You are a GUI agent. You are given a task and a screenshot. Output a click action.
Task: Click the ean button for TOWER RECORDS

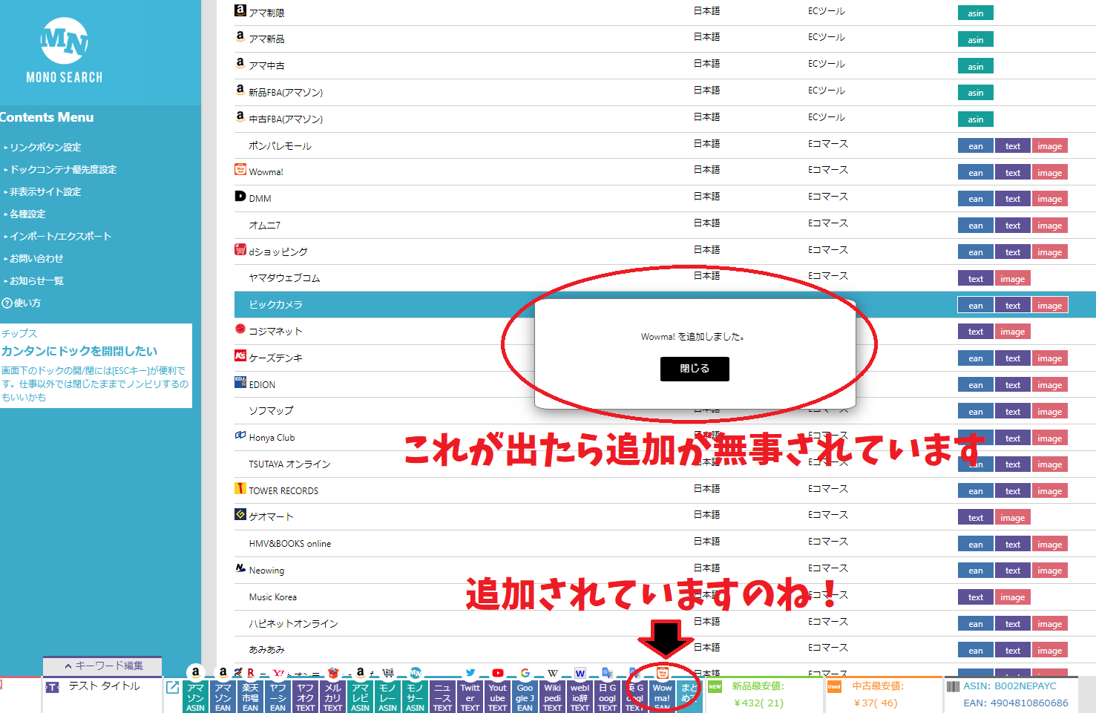[x=975, y=491]
